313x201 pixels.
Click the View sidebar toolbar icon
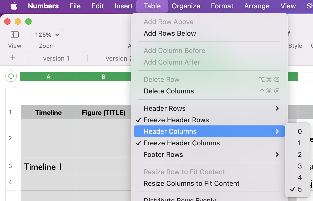coord(15,34)
